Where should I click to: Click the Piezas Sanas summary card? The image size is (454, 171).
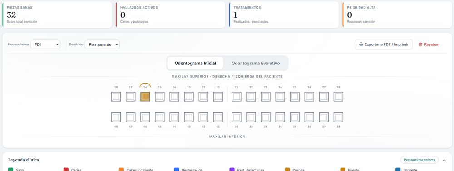tap(57, 15)
